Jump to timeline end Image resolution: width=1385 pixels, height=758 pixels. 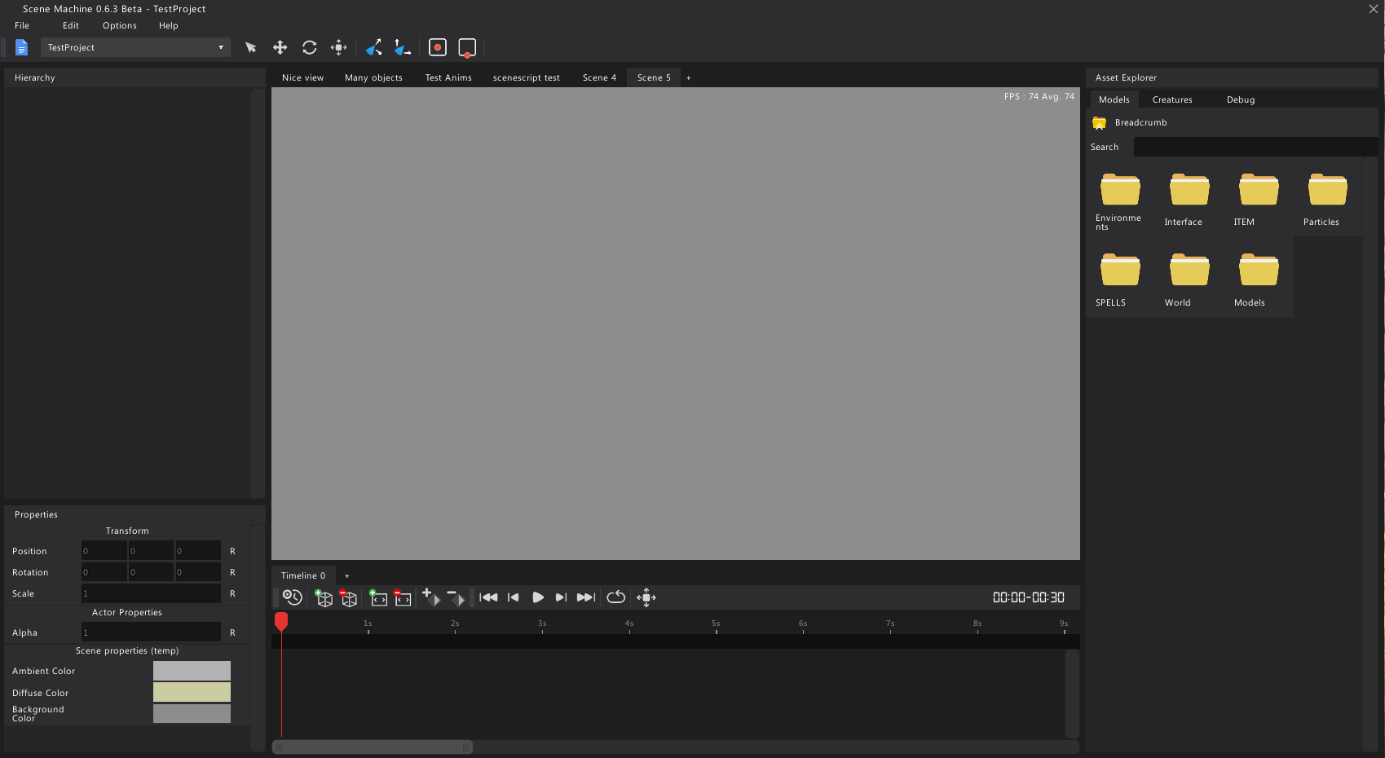click(x=586, y=597)
